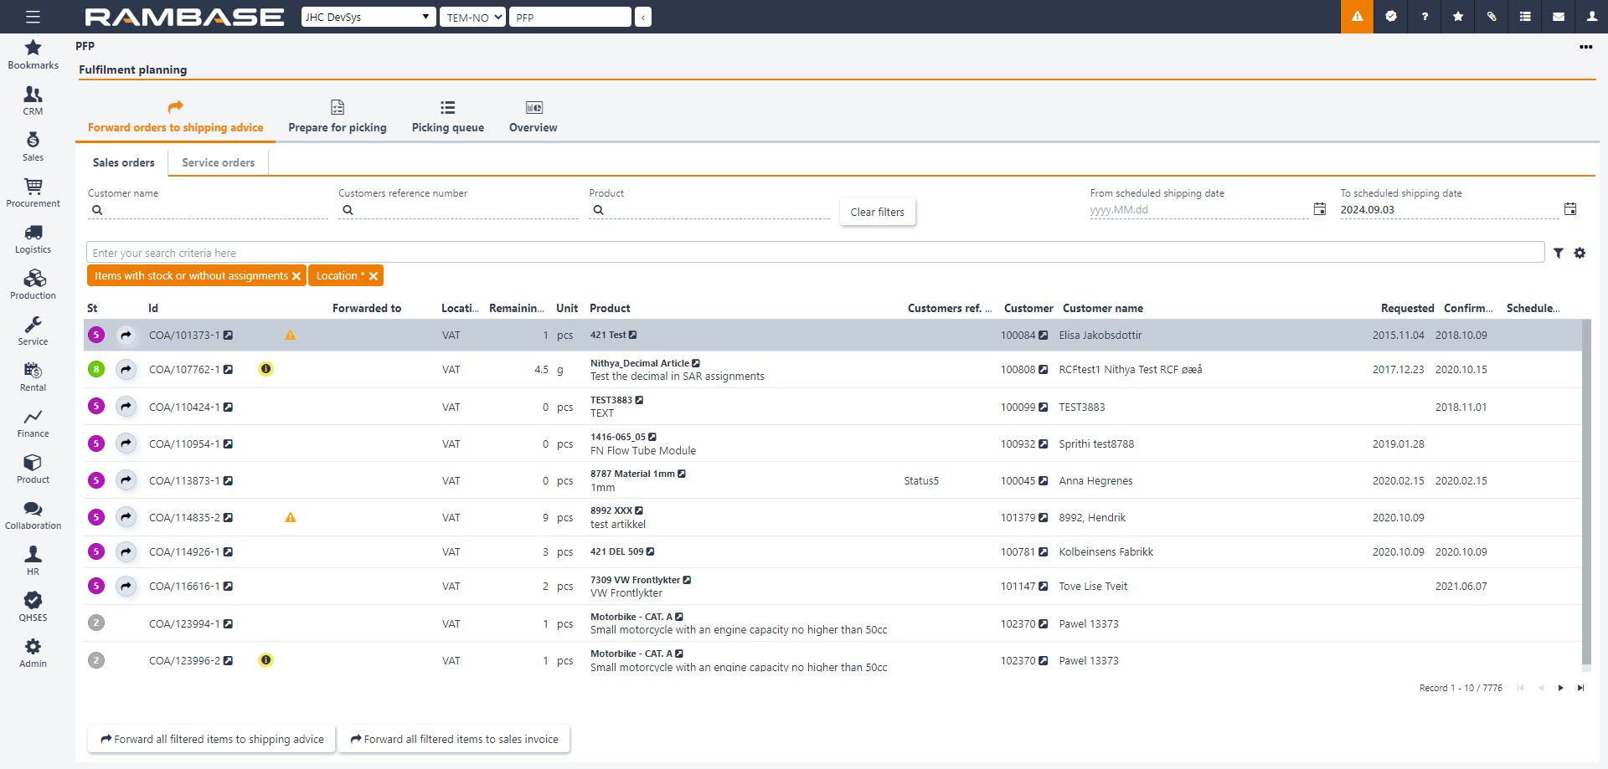The width and height of the screenshot is (1608, 769).
Task: Click the QHSES sidebar icon
Action: click(33, 607)
